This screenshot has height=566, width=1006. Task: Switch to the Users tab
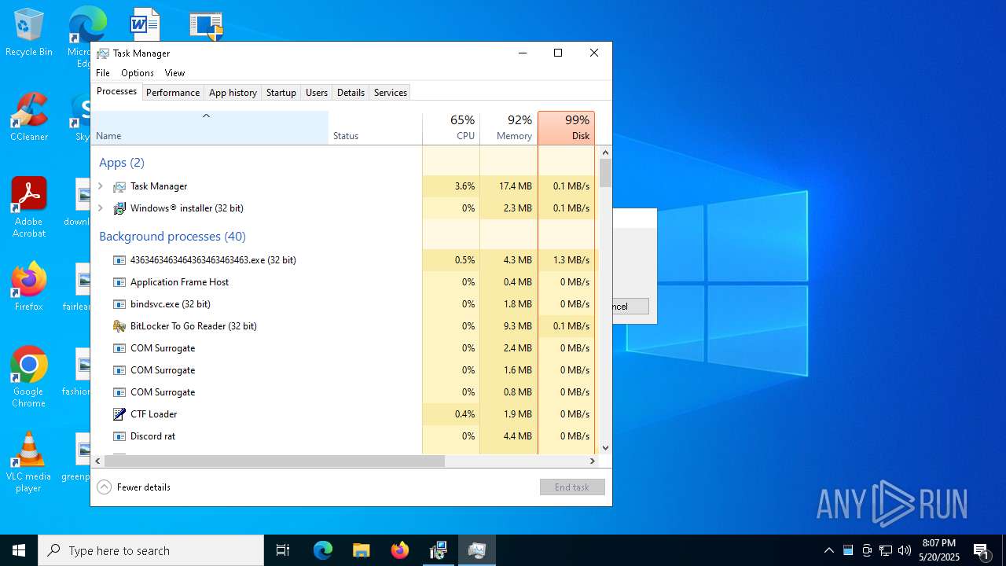tap(317, 93)
